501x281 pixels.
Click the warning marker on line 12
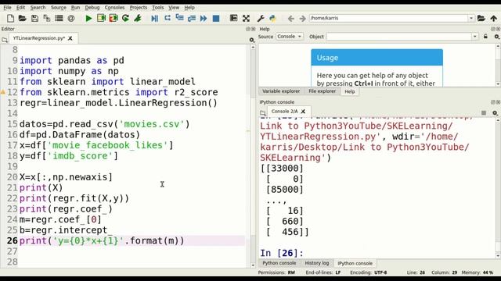(x=2, y=92)
